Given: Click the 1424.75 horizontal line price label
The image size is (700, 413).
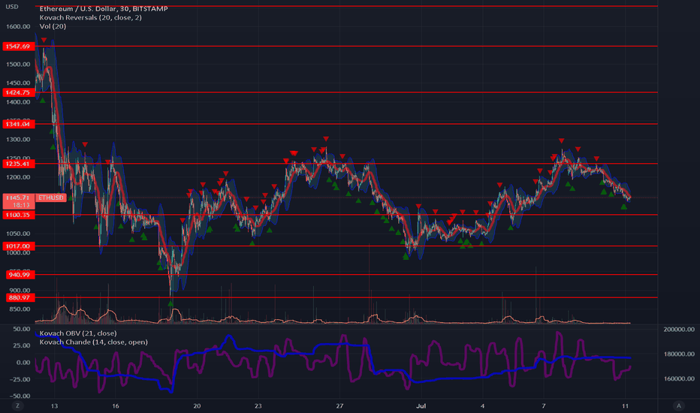Looking at the screenshot, I should 18,92.
